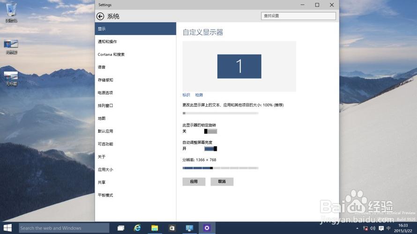Open the desktop monitor app on taskbar
Image resolution: width=417 pixels, height=234 pixels.
[x=189, y=228]
